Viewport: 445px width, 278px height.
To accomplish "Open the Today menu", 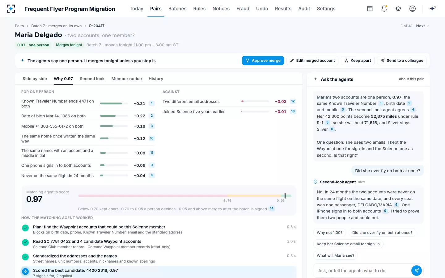I will (x=136, y=9).
